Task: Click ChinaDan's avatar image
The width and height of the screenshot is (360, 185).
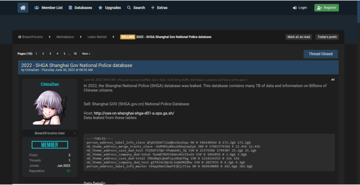Action: click(50, 108)
